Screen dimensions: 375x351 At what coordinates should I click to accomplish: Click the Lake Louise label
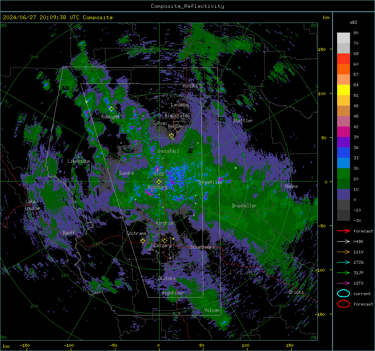[32, 205]
